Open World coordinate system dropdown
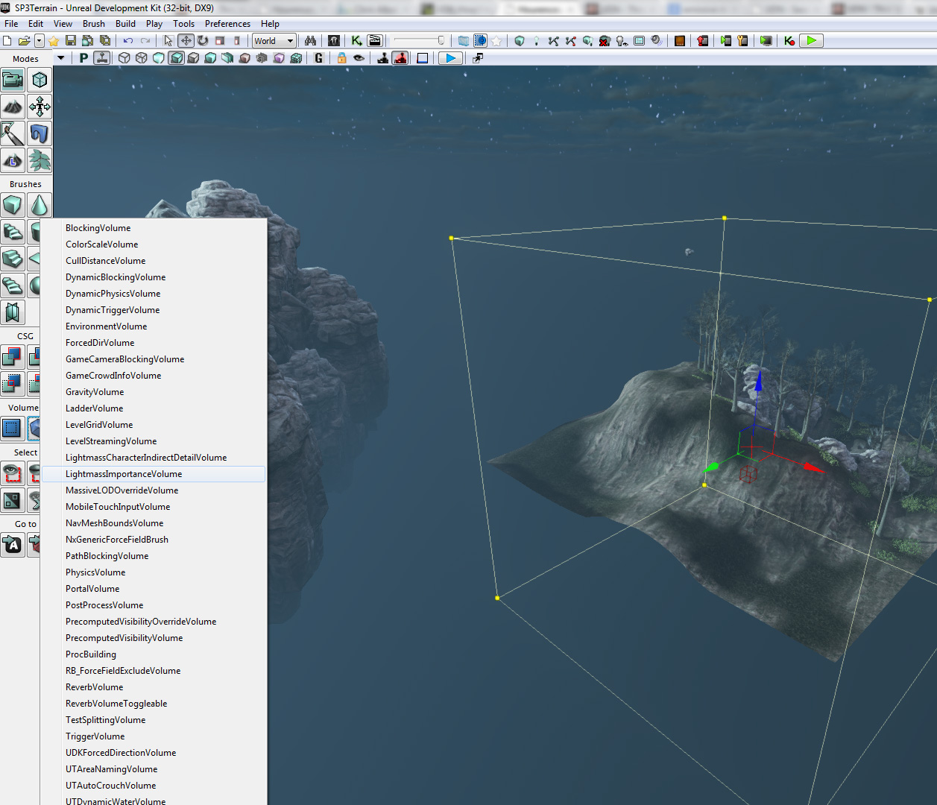The image size is (937, 805). coord(274,41)
